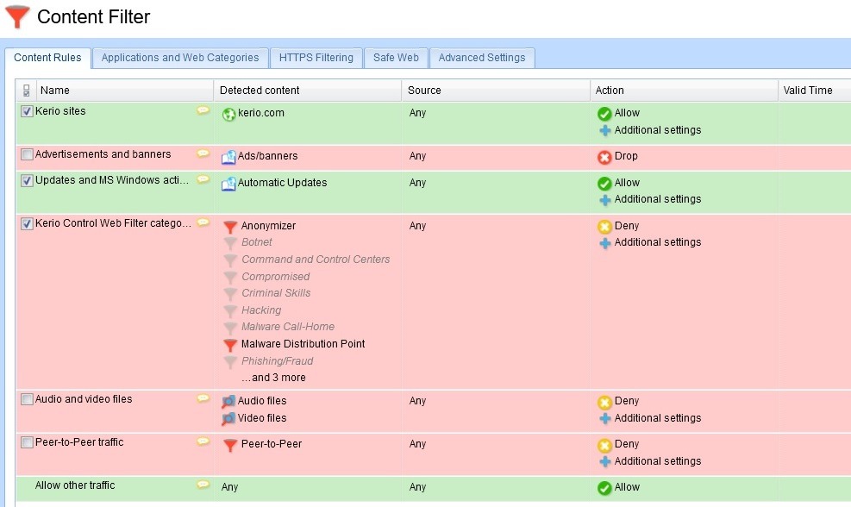Select the Allow other traffic rule name
851x507 pixels.
click(x=75, y=485)
